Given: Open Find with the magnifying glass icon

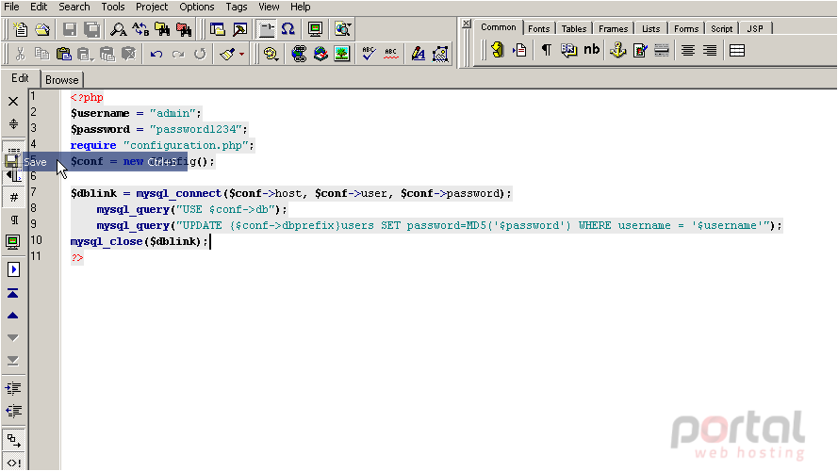Looking at the screenshot, I should pyautogui.click(x=118, y=29).
